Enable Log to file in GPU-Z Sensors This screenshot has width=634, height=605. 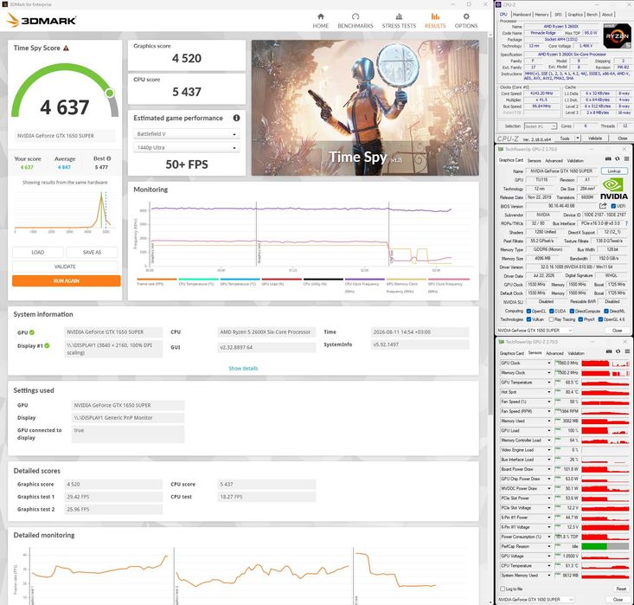click(x=503, y=589)
